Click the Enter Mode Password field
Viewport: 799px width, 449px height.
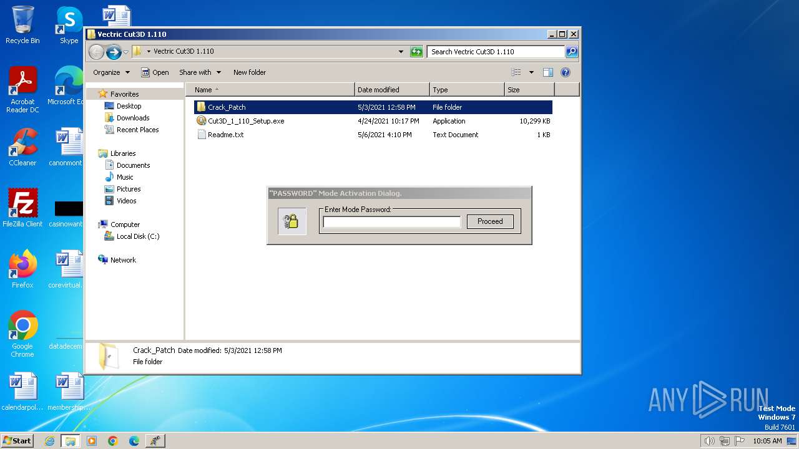(x=391, y=222)
